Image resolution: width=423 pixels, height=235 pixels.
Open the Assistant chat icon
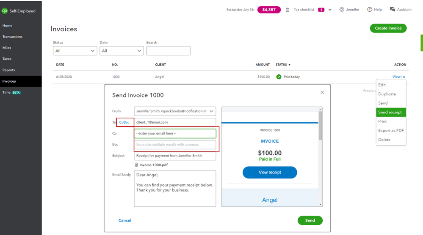tap(393, 9)
